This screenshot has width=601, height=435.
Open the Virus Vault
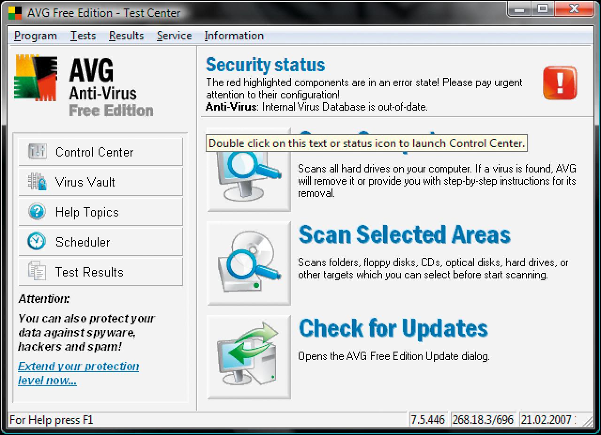click(100, 181)
